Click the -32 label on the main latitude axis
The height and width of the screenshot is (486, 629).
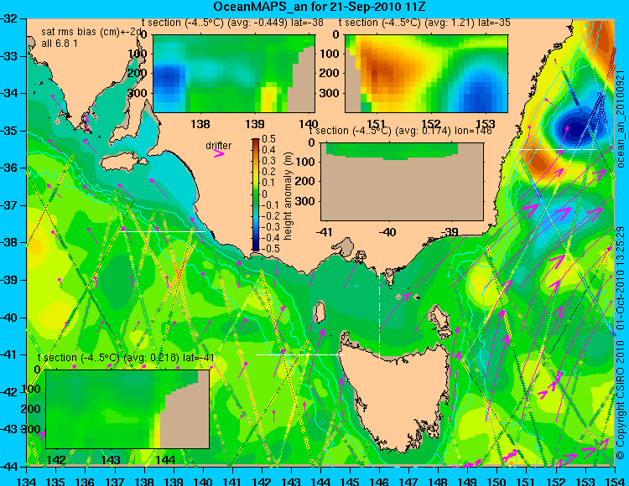[8, 18]
